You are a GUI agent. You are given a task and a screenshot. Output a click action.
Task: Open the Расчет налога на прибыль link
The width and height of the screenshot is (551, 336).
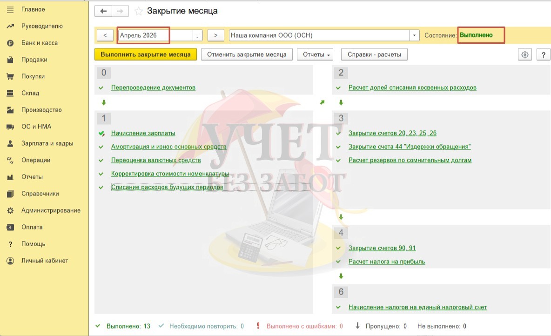tap(386, 262)
